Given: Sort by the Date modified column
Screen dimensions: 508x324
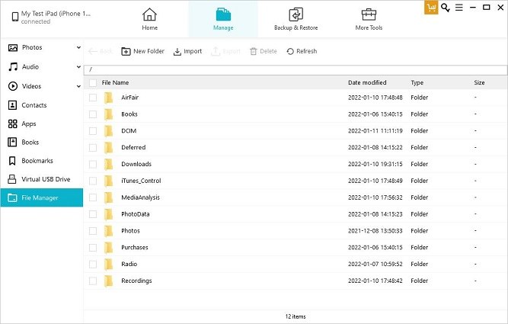Looking at the screenshot, I should 367,82.
